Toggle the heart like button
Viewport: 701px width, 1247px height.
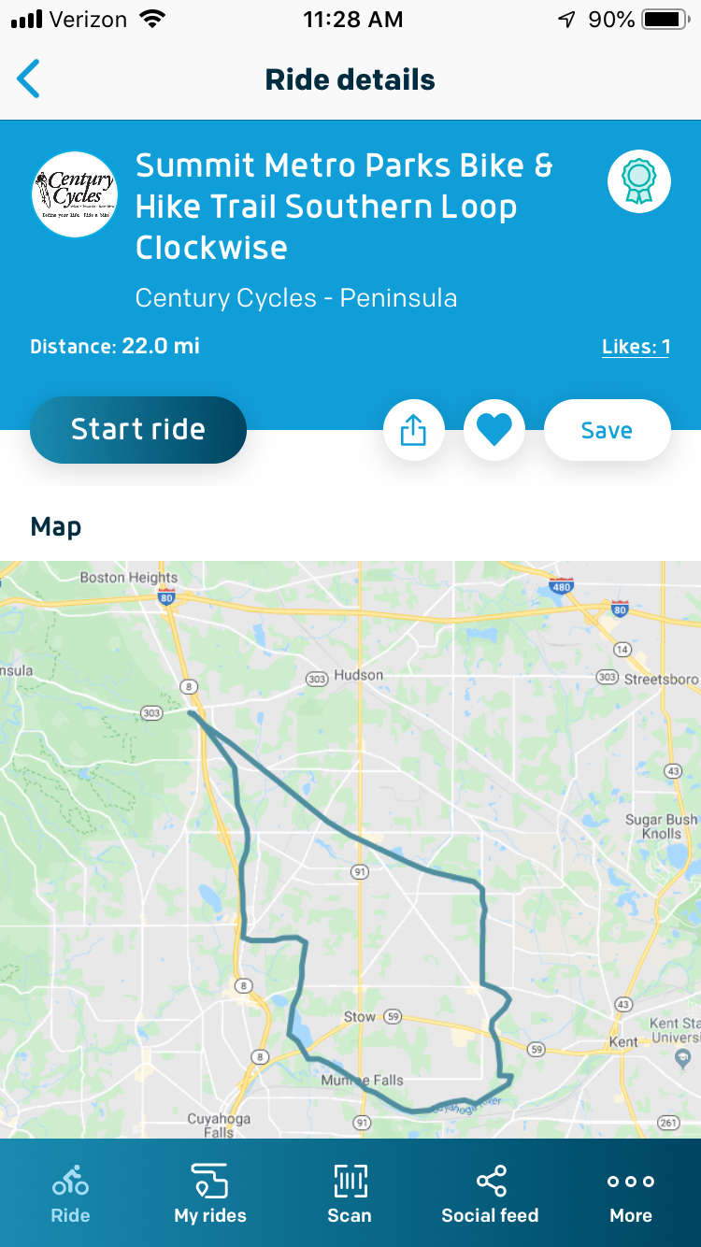[494, 430]
